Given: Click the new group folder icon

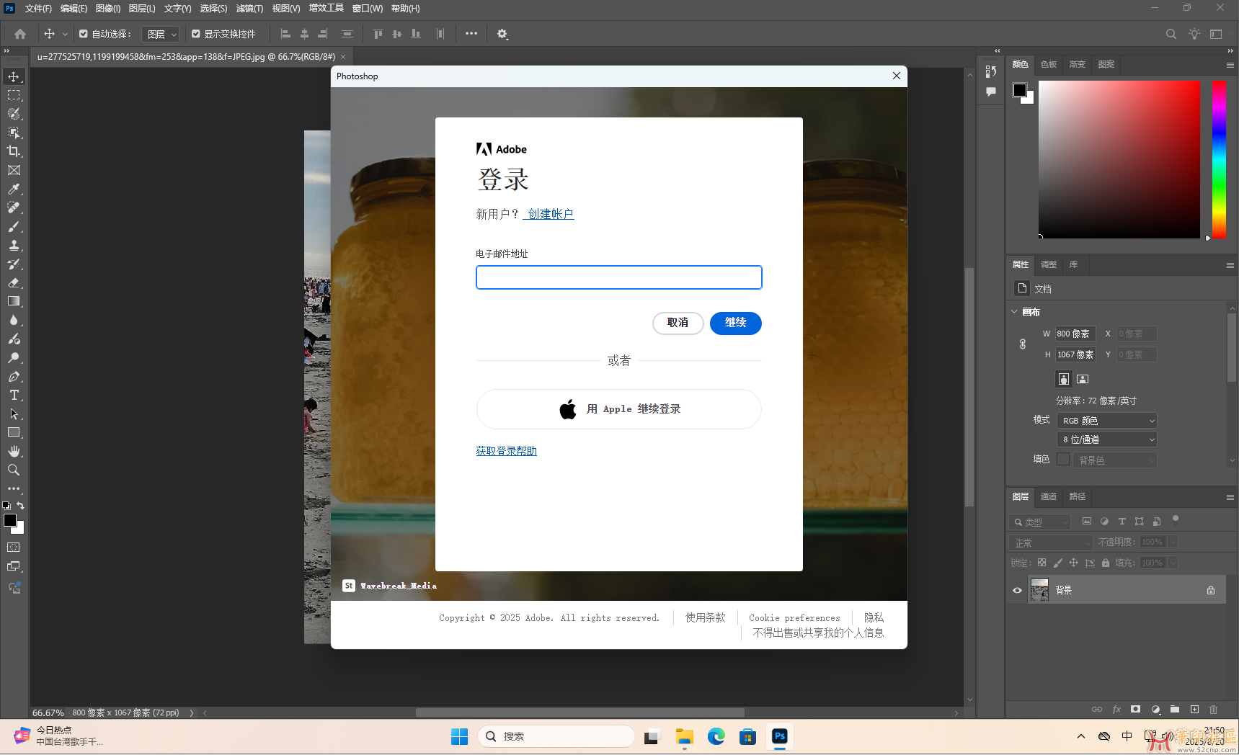Looking at the screenshot, I should click(x=1175, y=710).
